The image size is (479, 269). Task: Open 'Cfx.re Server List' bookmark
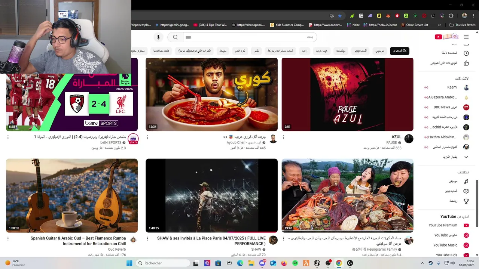click(415, 25)
